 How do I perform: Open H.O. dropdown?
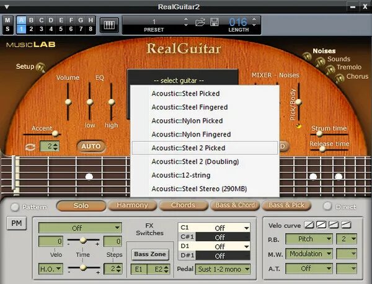[x=51, y=268]
